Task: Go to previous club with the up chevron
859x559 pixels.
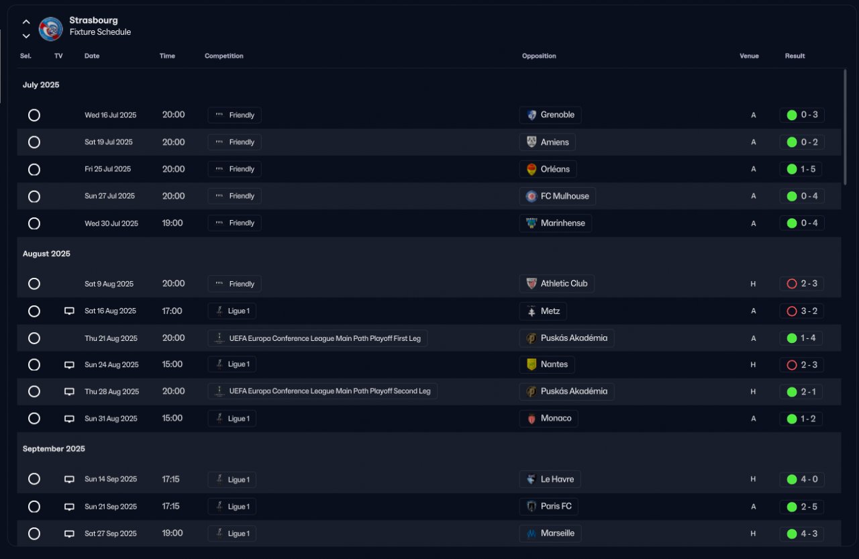Action: pos(26,22)
